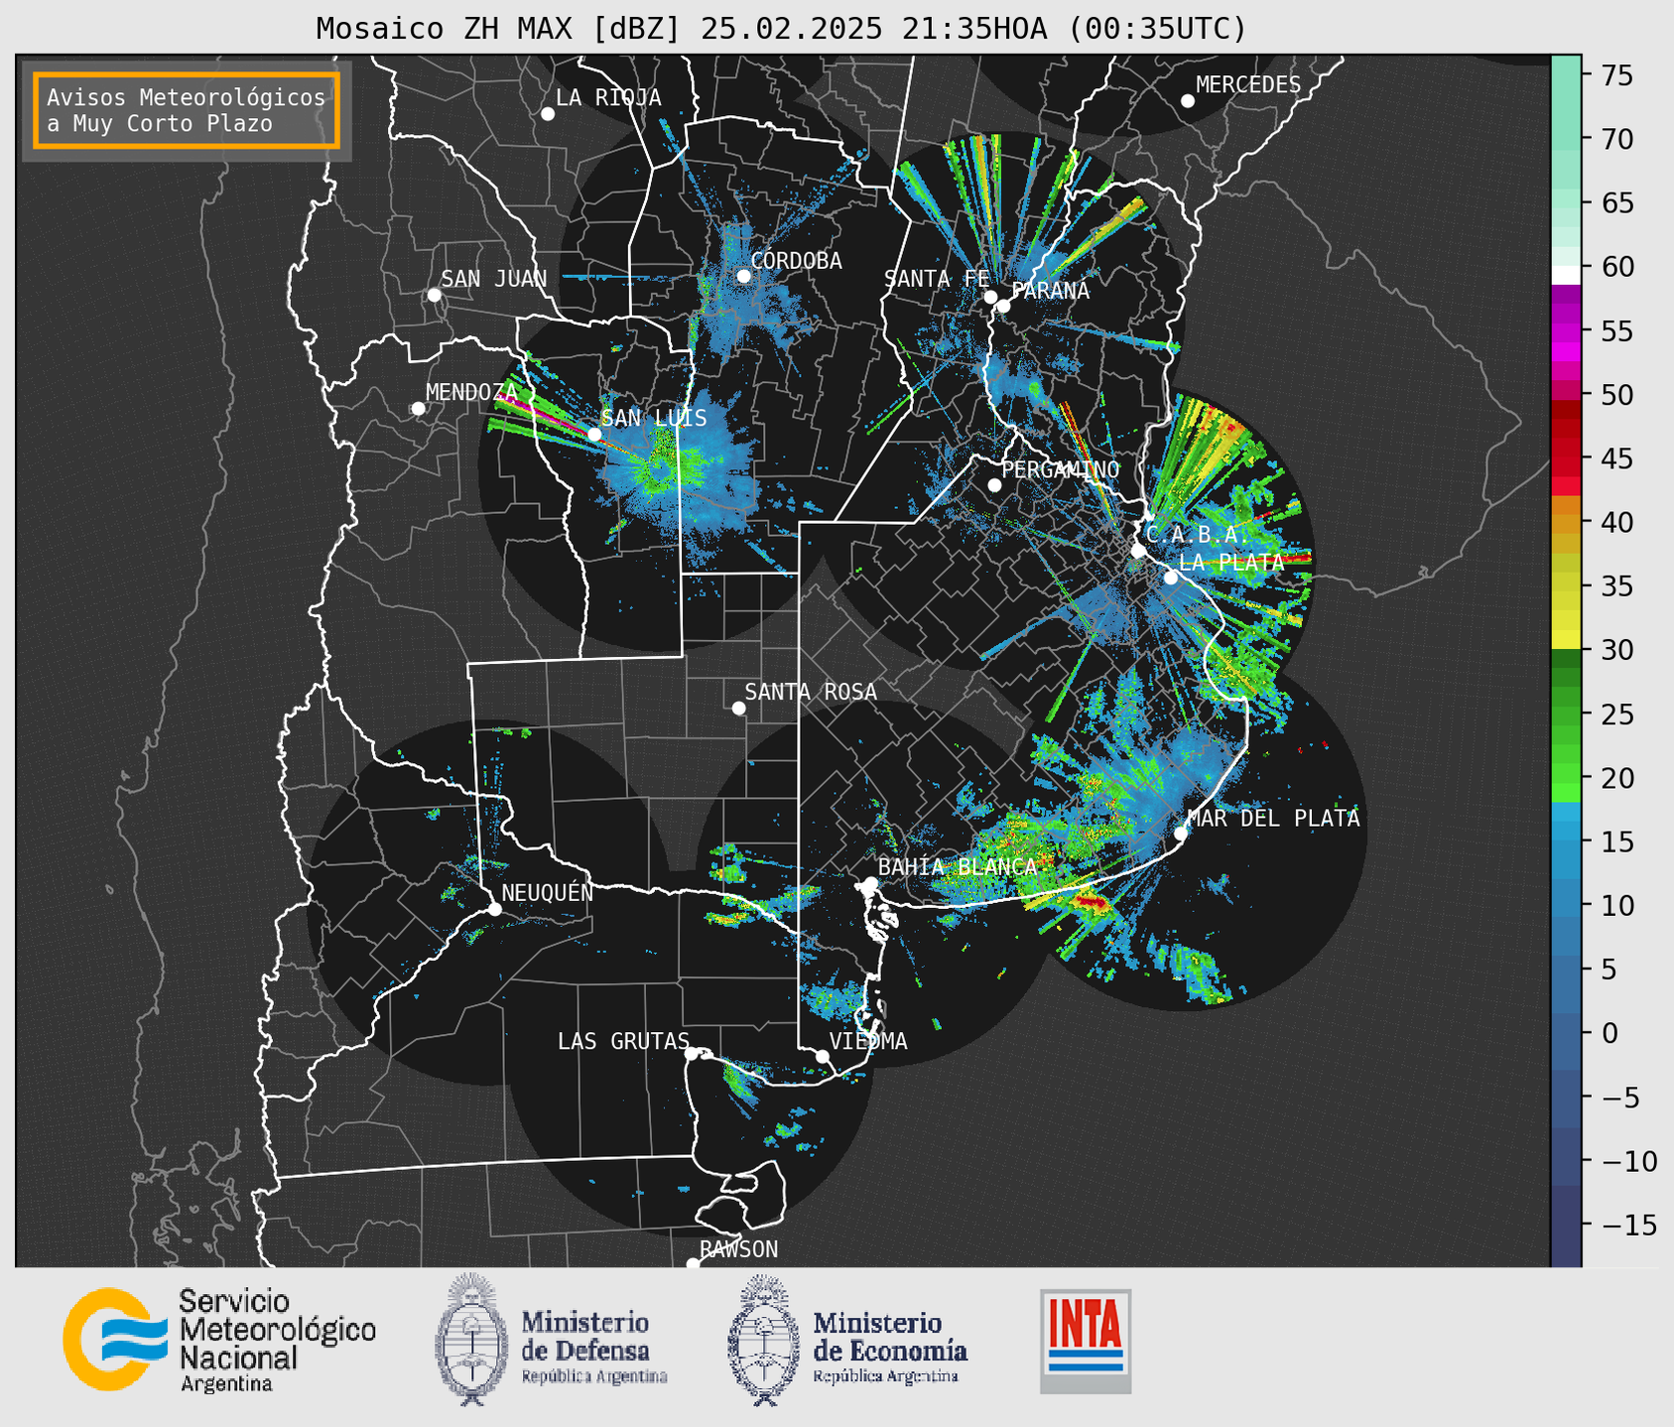Click the -15 dBZ dark band on color scale
Screen dimensions: 1674x1427
(x=1566, y=1226)
